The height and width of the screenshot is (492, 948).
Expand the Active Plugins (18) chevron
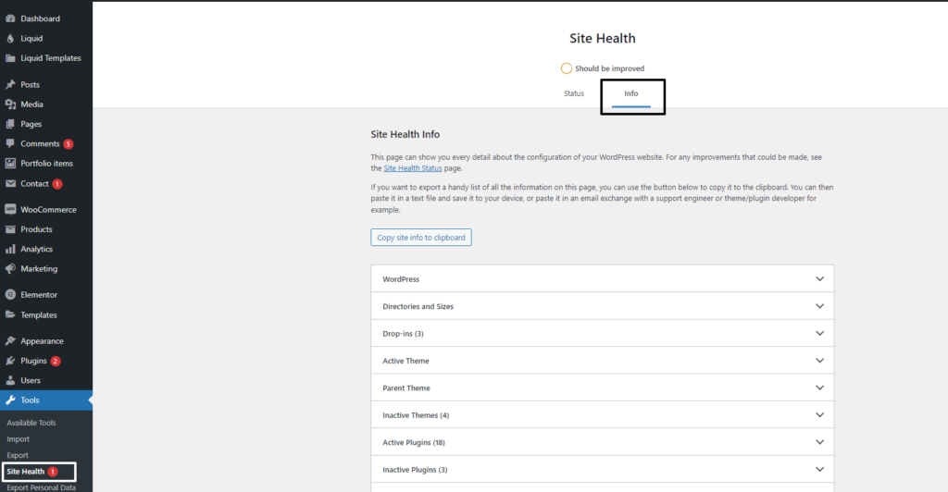point(819,442)
